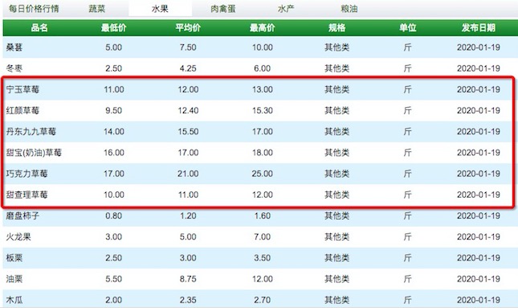Click the 品名 column header

point(39,28)
